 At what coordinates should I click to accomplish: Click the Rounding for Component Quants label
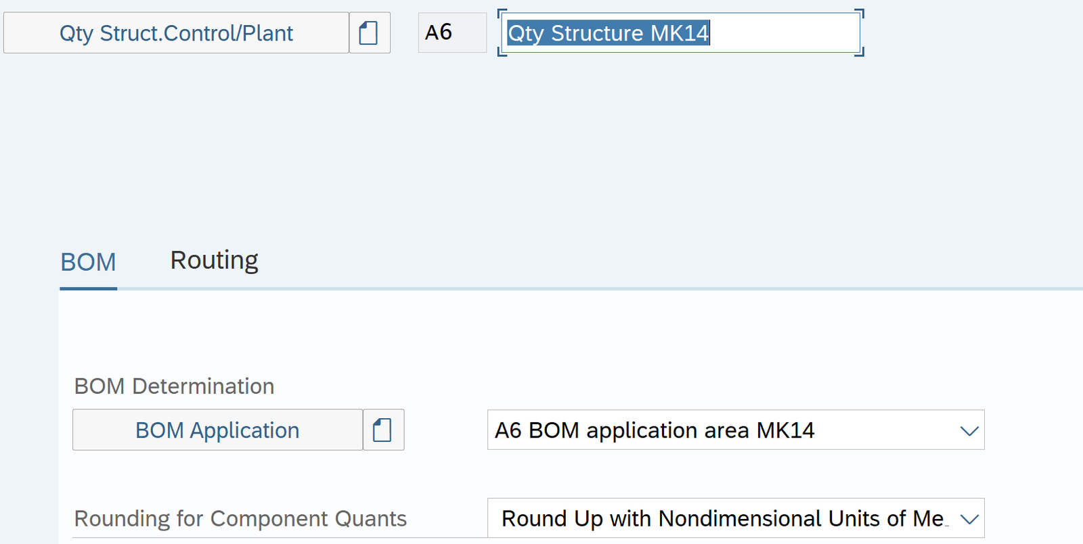(240, 519)
